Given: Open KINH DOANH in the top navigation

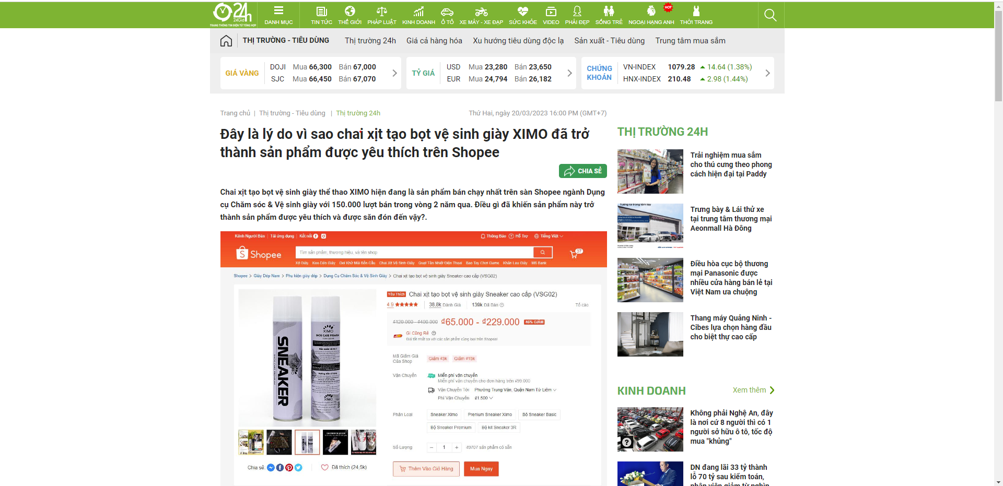Looking at the screenshot, I should (418, 15).
